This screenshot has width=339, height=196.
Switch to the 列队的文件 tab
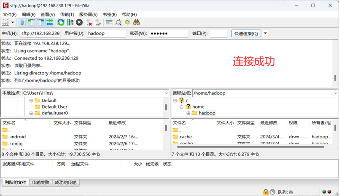(x=16, y=183)
